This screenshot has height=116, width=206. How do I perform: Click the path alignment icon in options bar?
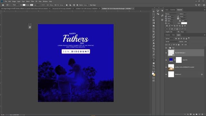pos(70,5)
